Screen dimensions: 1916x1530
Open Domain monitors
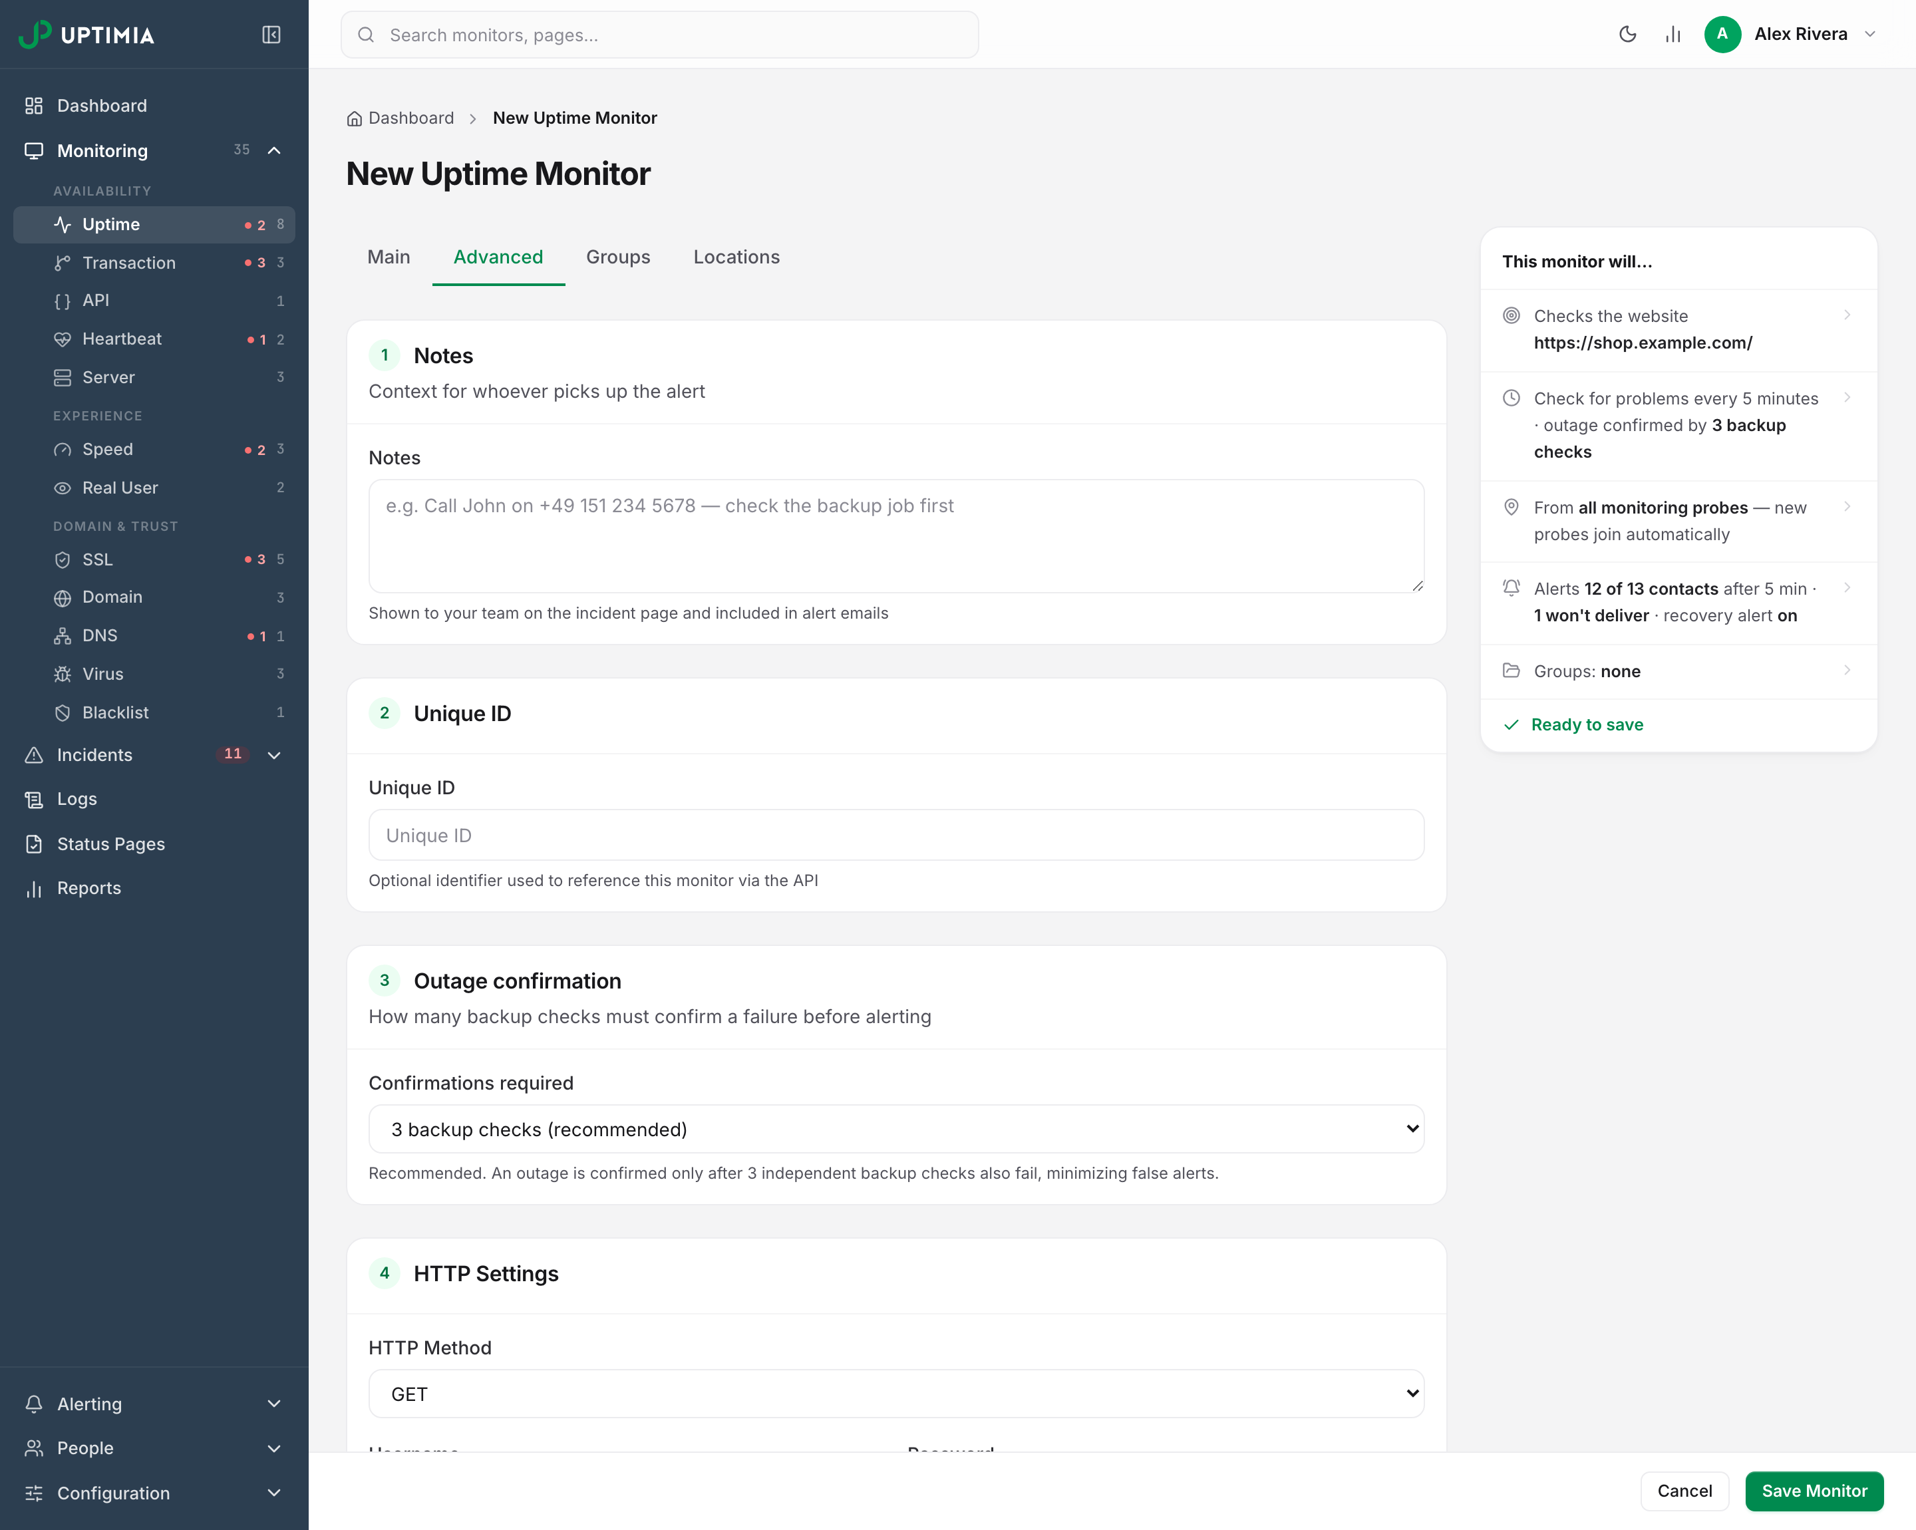click(x=154, y=597)
